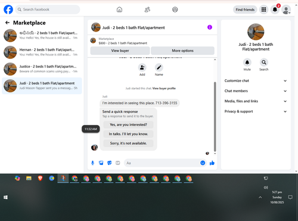Open the taskbar volume speaker icon
The image size is (298, 221).
tap(266, 187)
